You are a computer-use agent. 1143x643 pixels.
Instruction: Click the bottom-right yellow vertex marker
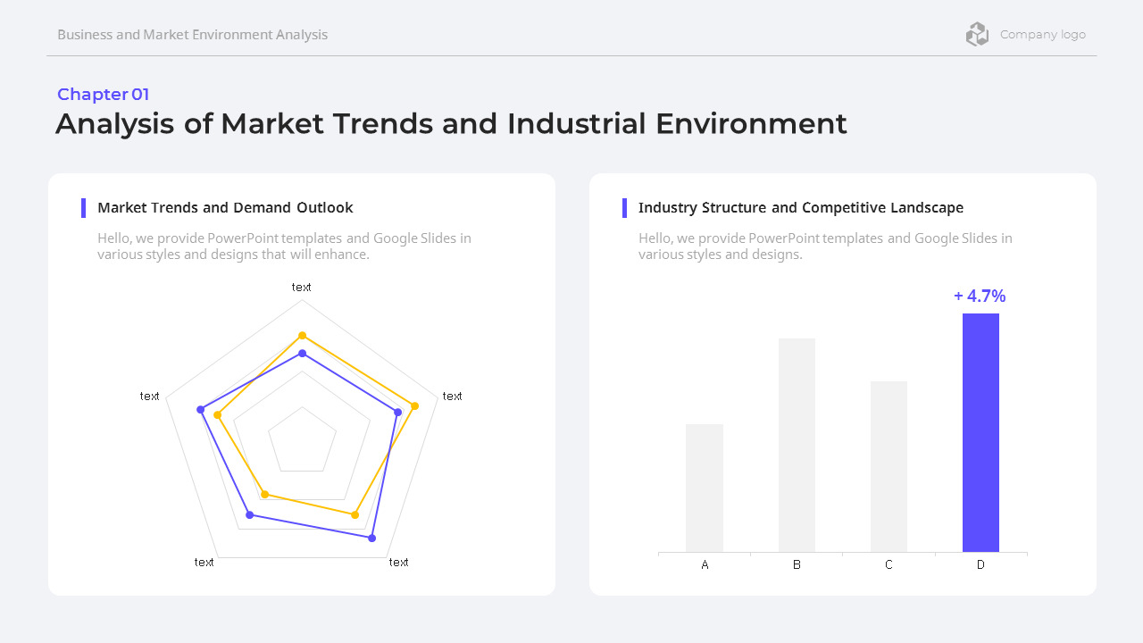point(354,514)
